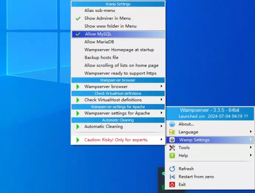Choose Backup hosts file menu entry
Image resolution: width=255 pixels, height=193 pixels.
coord(101,58)
